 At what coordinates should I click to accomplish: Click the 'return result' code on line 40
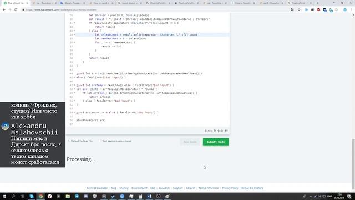coord(99,58)
